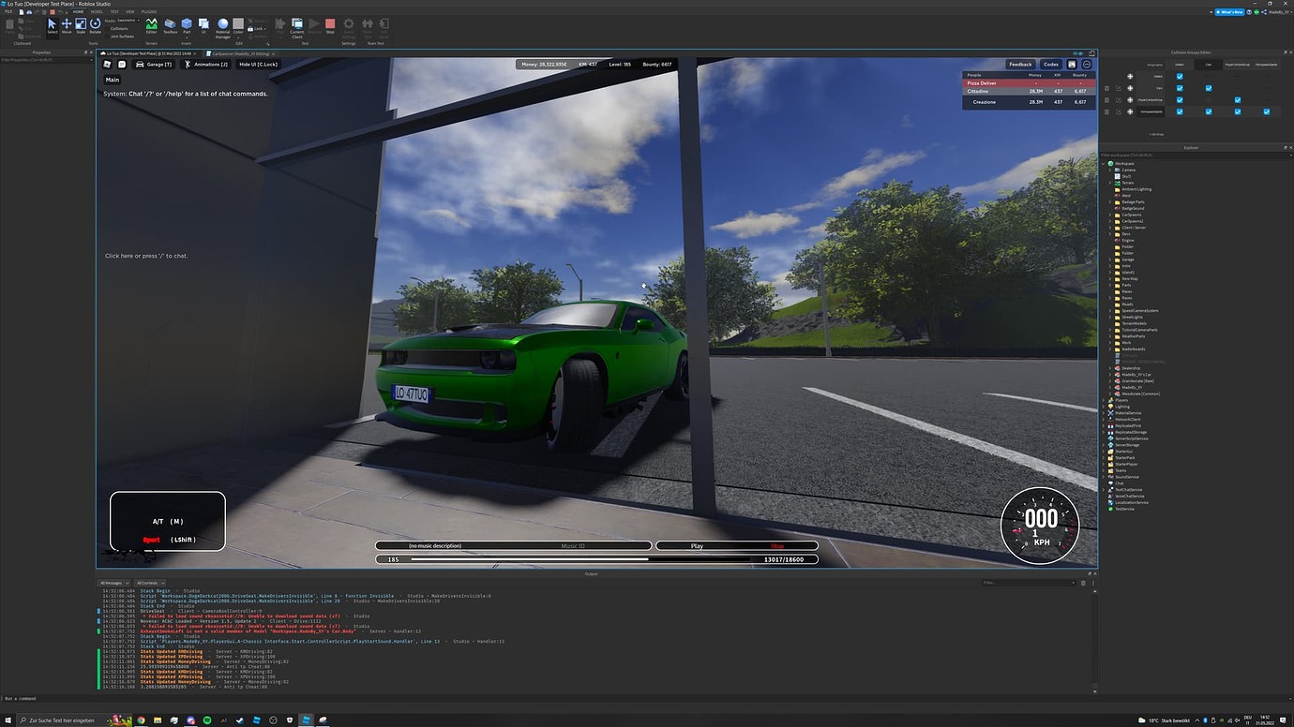Viewport: 1294px width, 727px height.
Task: Stop the playtest with the Stop icon
Action: click(x=330, y=25)
